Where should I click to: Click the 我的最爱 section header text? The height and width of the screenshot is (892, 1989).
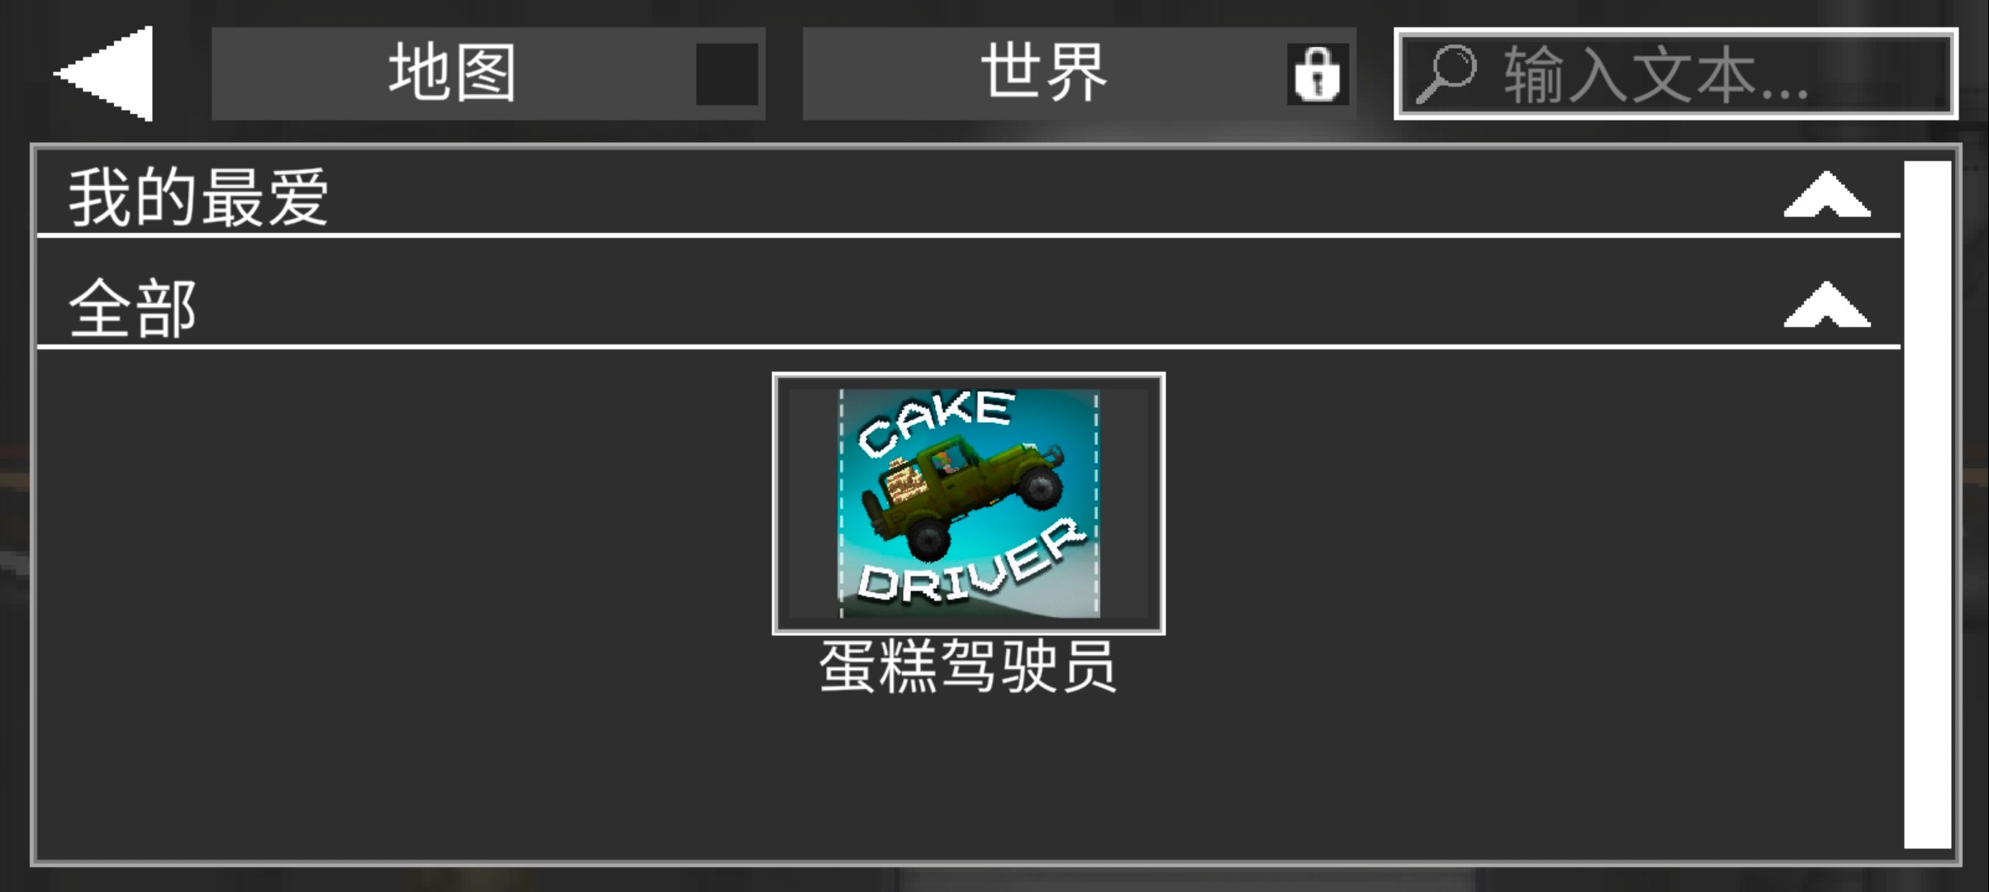pyautogui.click(x=198, y=197)
